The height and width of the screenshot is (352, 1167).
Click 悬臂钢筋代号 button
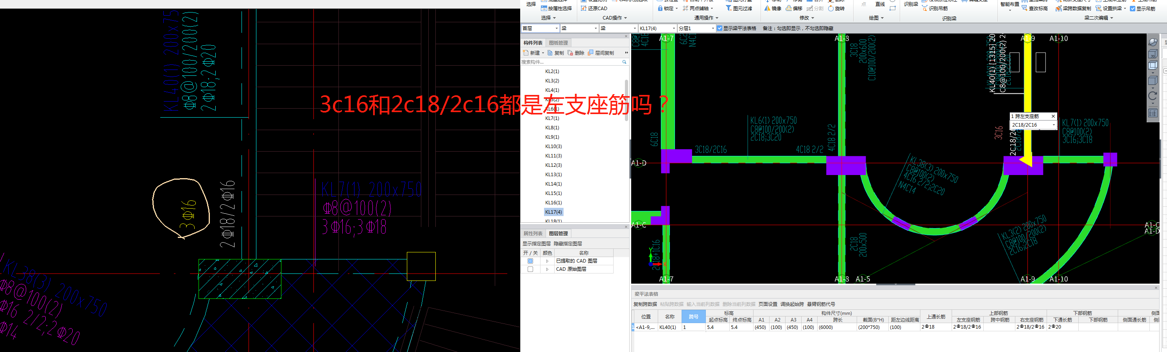click(x=821, y=304)
